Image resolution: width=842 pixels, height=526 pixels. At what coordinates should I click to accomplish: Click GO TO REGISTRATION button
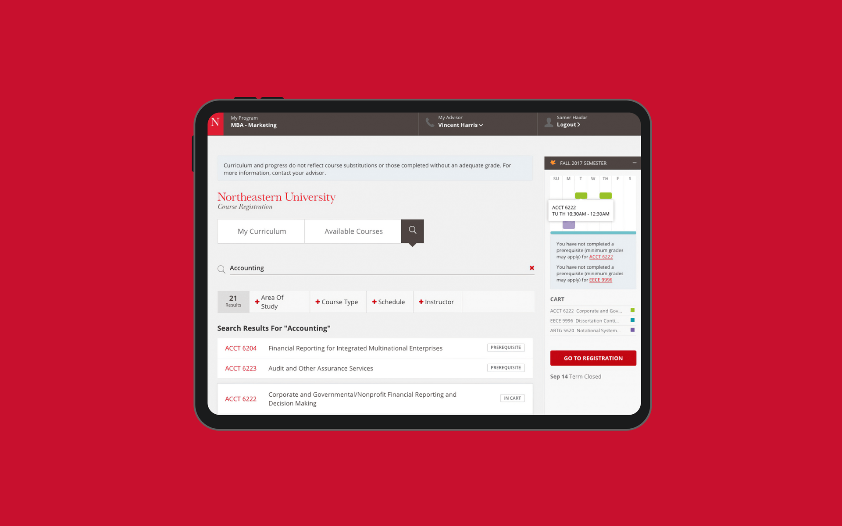pyautogui.click(x=593, y=358)
